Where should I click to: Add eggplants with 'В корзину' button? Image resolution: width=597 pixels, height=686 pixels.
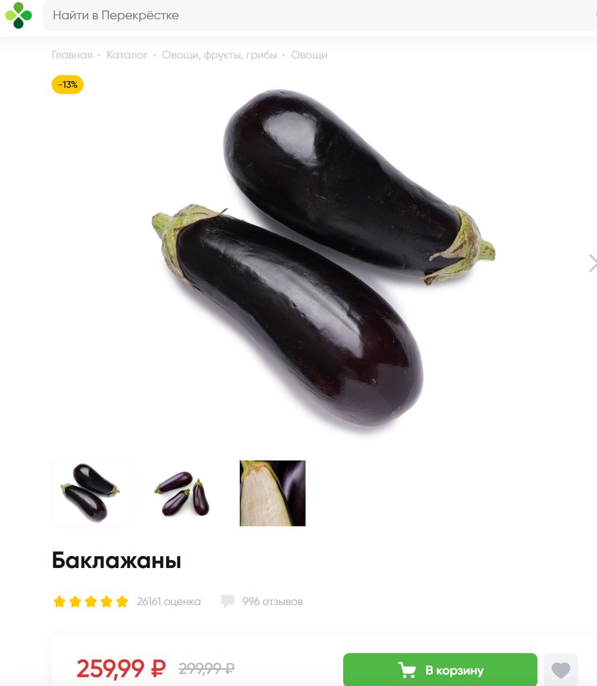440,670
